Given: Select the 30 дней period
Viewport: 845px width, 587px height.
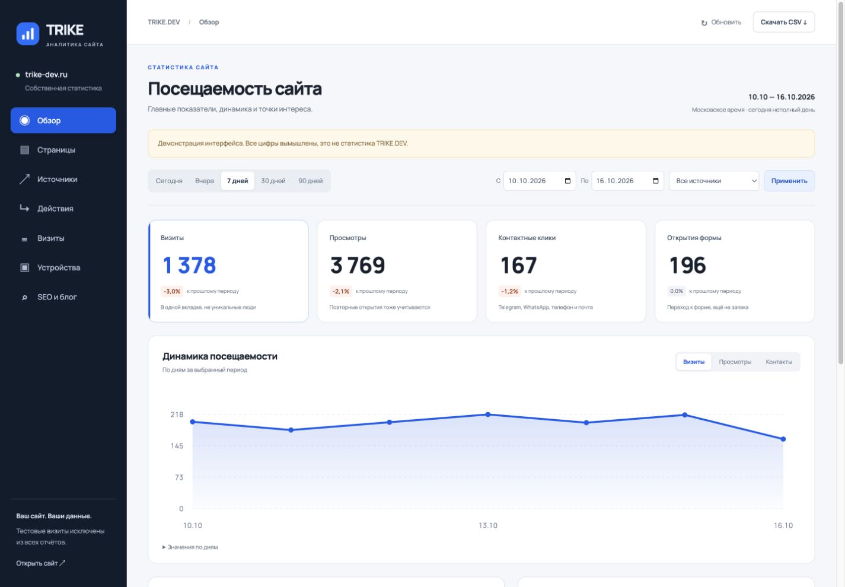Looking at the screenshot, I should tap(273, 181).
